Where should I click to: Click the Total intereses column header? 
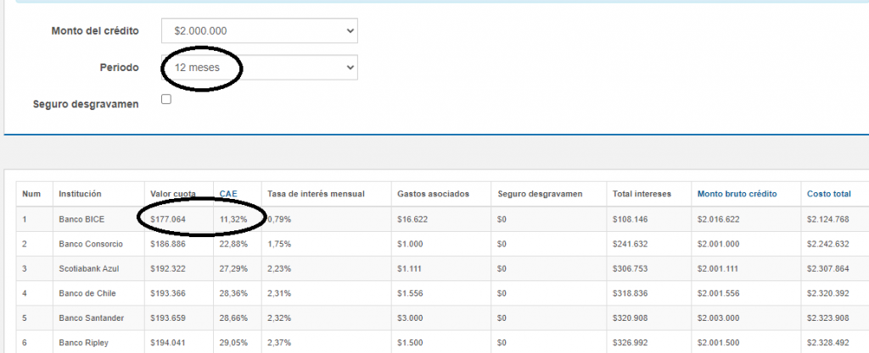(642, 194)
